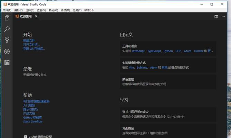Open the Explorer view in activity bar
Viewport: 231px width, 138px height.
coord(7,18)
